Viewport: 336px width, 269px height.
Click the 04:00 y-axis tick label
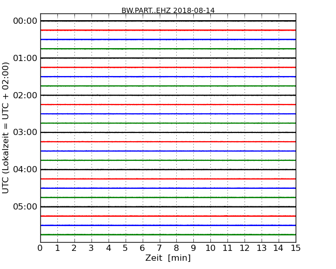pos(25,170)
